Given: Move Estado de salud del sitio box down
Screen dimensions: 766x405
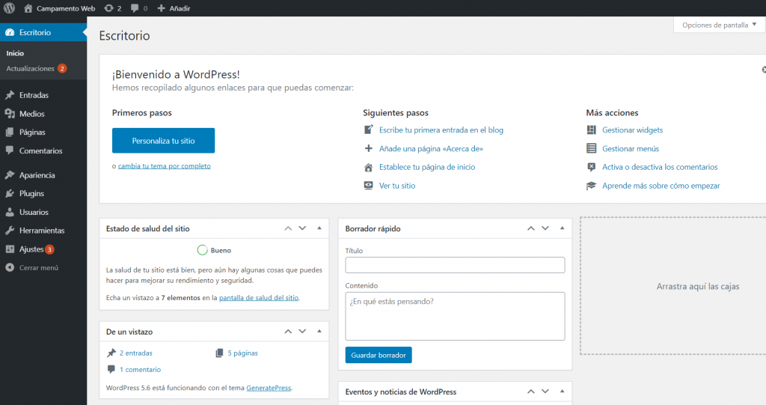Looking at the screenshot, I should tap(302, 228).
